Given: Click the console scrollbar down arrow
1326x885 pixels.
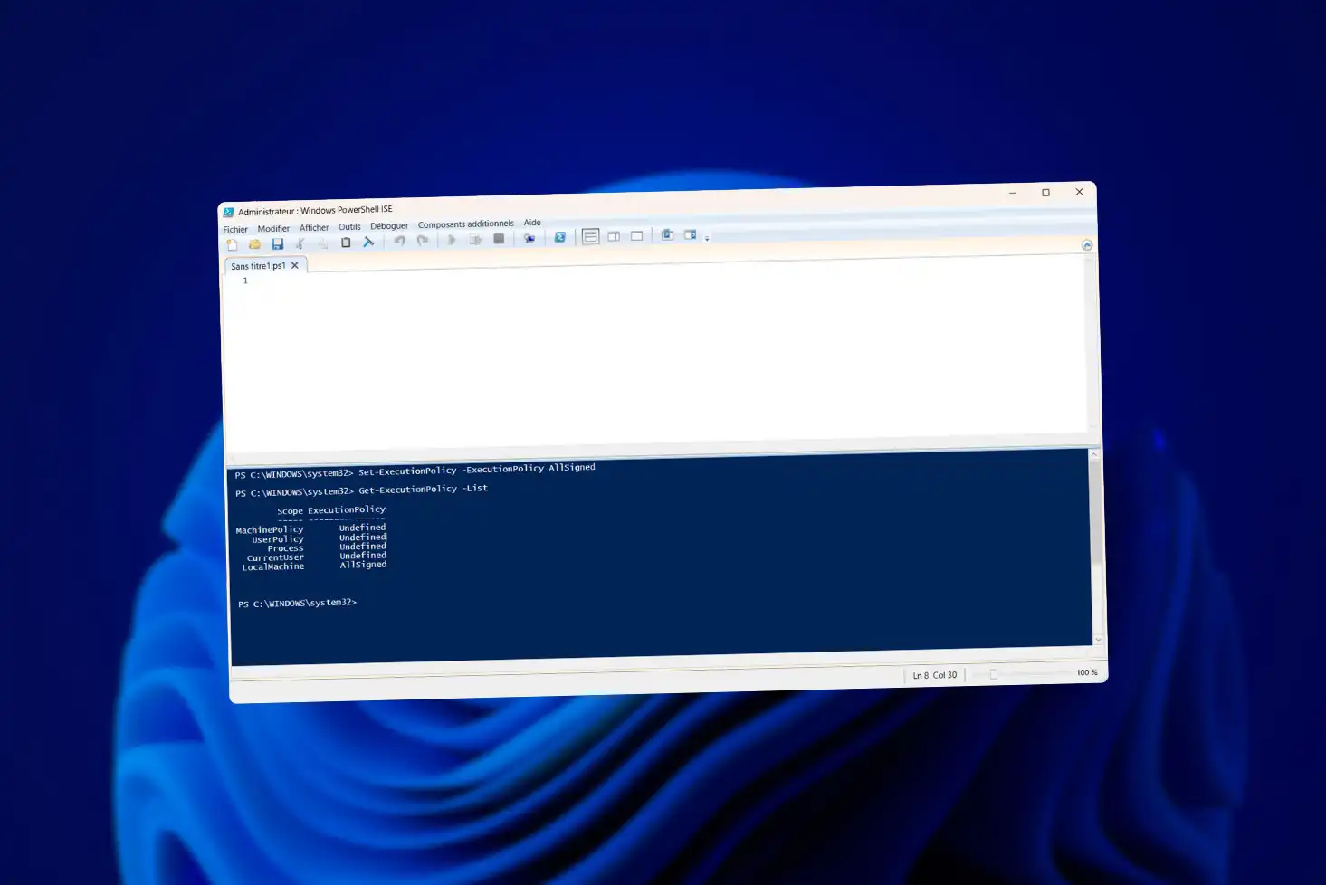Looking at the screenshot, I should click(x=1098, y=640).
